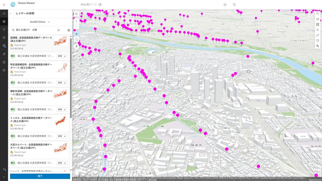Open the hamburger menu at top left
Viewport: 322px width, 181px height.
[4, 5]
